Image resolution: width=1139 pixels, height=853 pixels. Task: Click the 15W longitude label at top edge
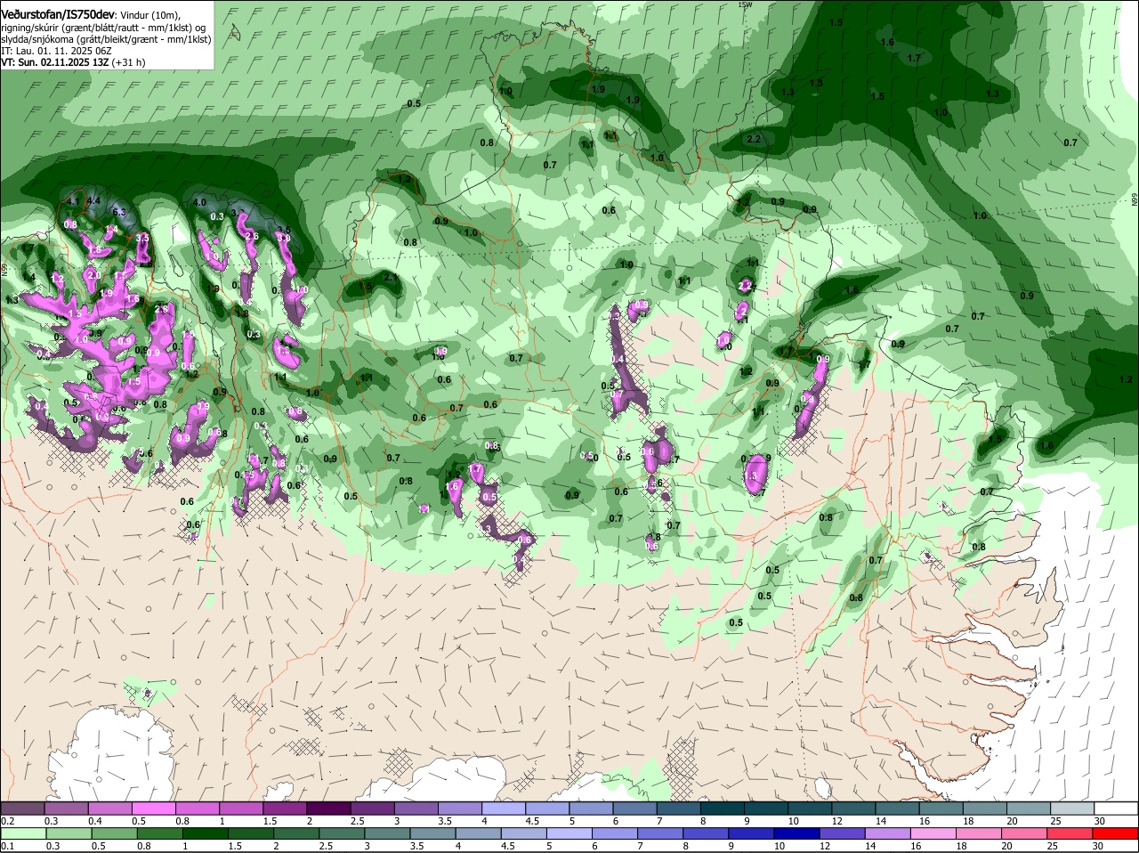(745, 4)
